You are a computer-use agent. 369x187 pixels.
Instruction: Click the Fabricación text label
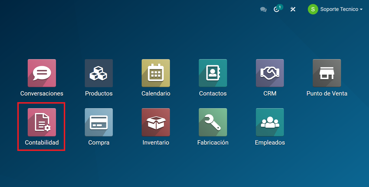213,143
